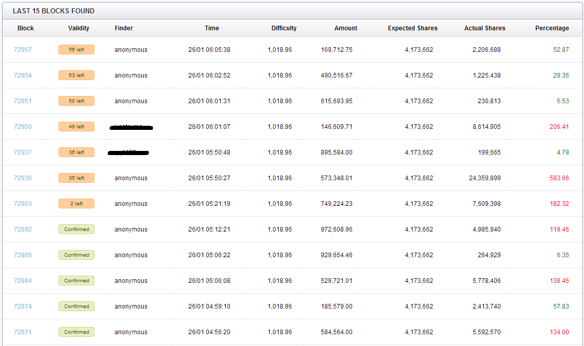The height and width of the screenshot is (346, 584).
Task: Open block 72951 link
Action: (x=23, y=101)
